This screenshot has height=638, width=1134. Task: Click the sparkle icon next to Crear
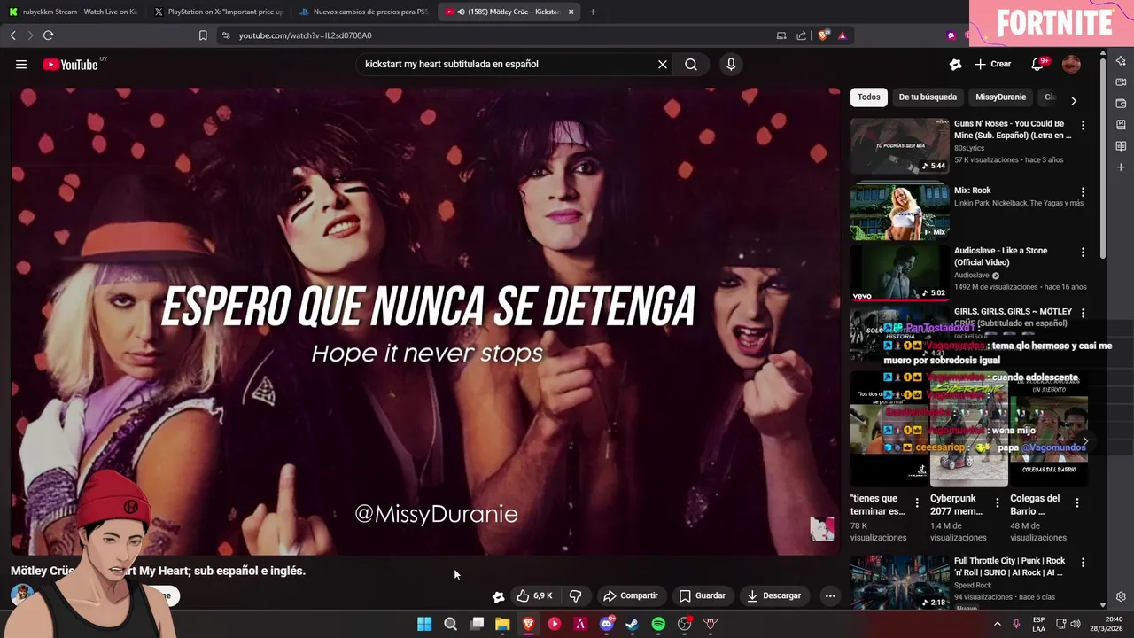(955, 64)
